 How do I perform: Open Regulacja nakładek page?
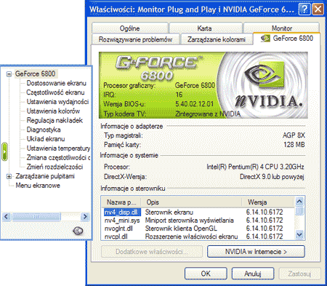point(54,120)
